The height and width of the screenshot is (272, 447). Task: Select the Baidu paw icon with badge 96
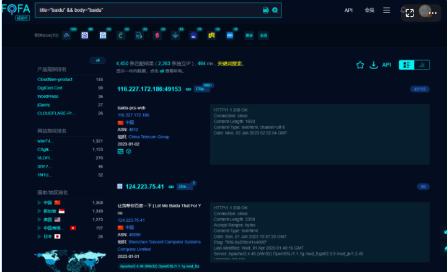pos(85,35)
